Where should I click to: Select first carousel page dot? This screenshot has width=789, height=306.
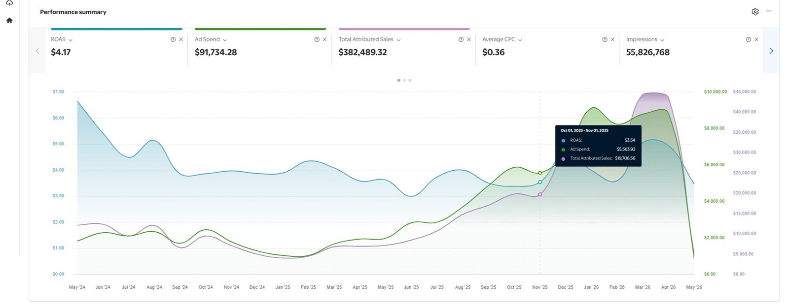tap(398, 80)
